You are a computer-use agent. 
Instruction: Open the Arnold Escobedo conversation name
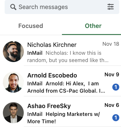[x=52, y=75]
